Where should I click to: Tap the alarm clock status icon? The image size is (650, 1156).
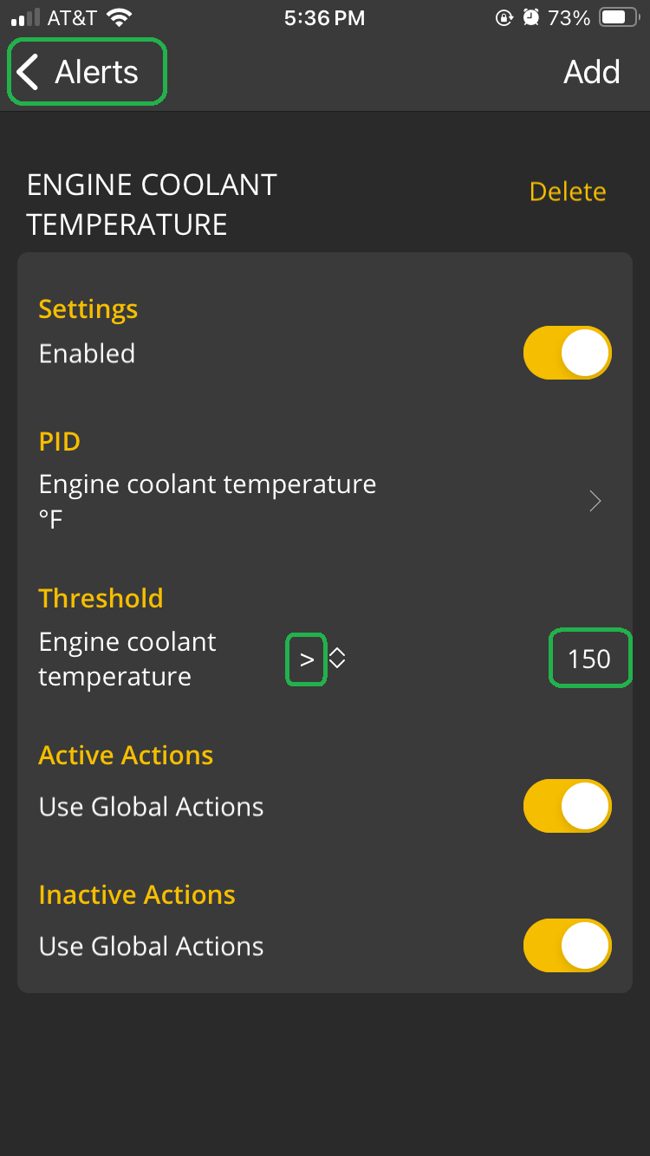pos(530,17)
